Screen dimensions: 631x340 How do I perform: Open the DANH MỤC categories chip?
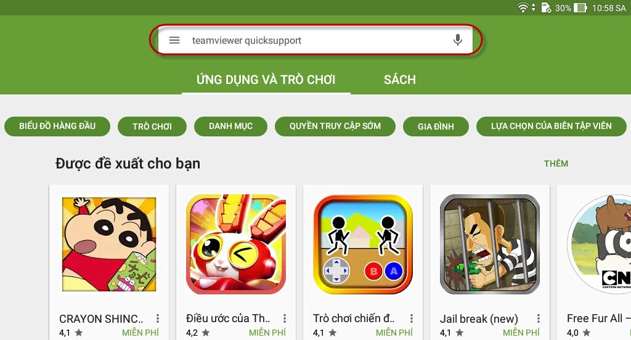click(230, 126)
